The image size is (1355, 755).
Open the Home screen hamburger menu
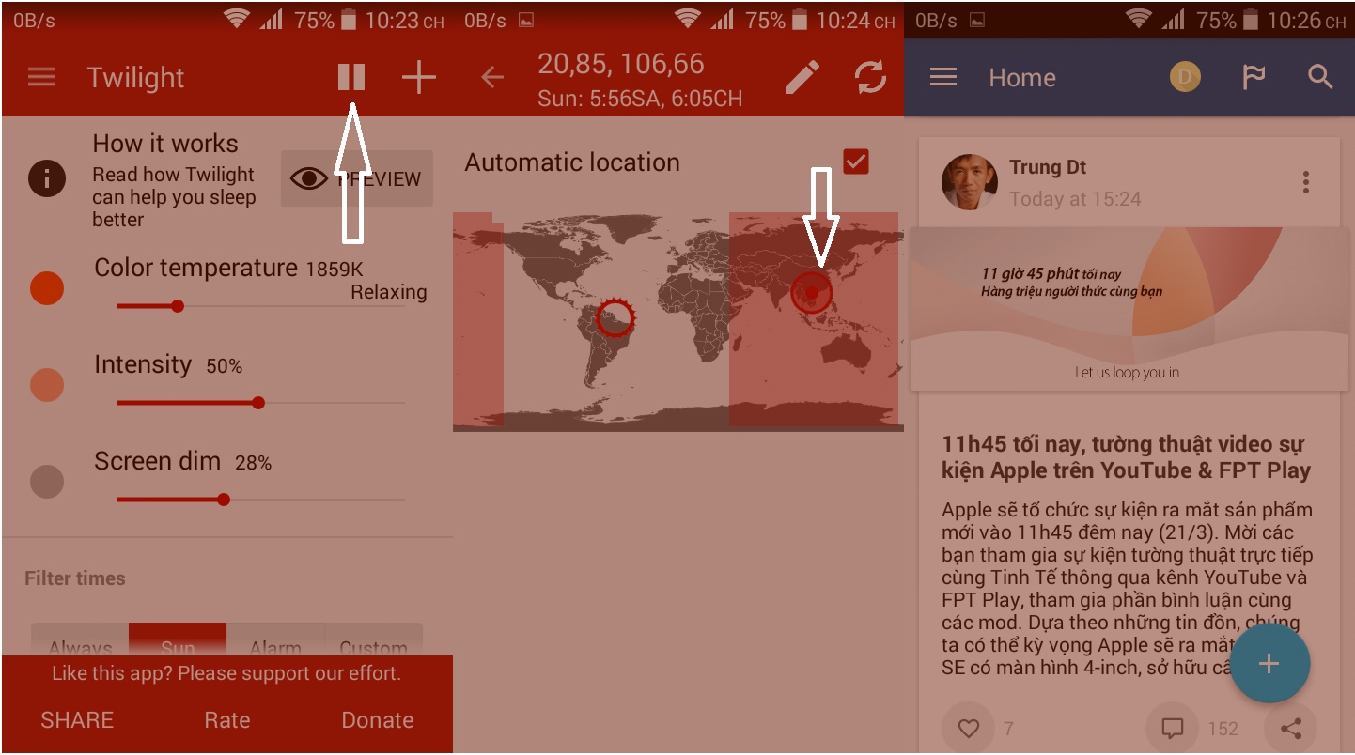click(x=943, y=77)
